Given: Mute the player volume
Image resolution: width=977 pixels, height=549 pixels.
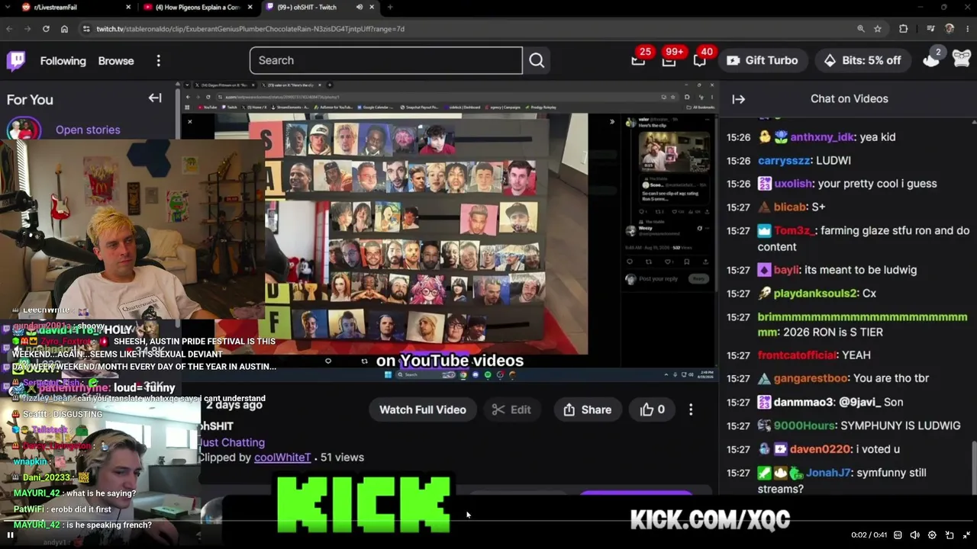Looking at the screenshot, I should pos(914,535).
